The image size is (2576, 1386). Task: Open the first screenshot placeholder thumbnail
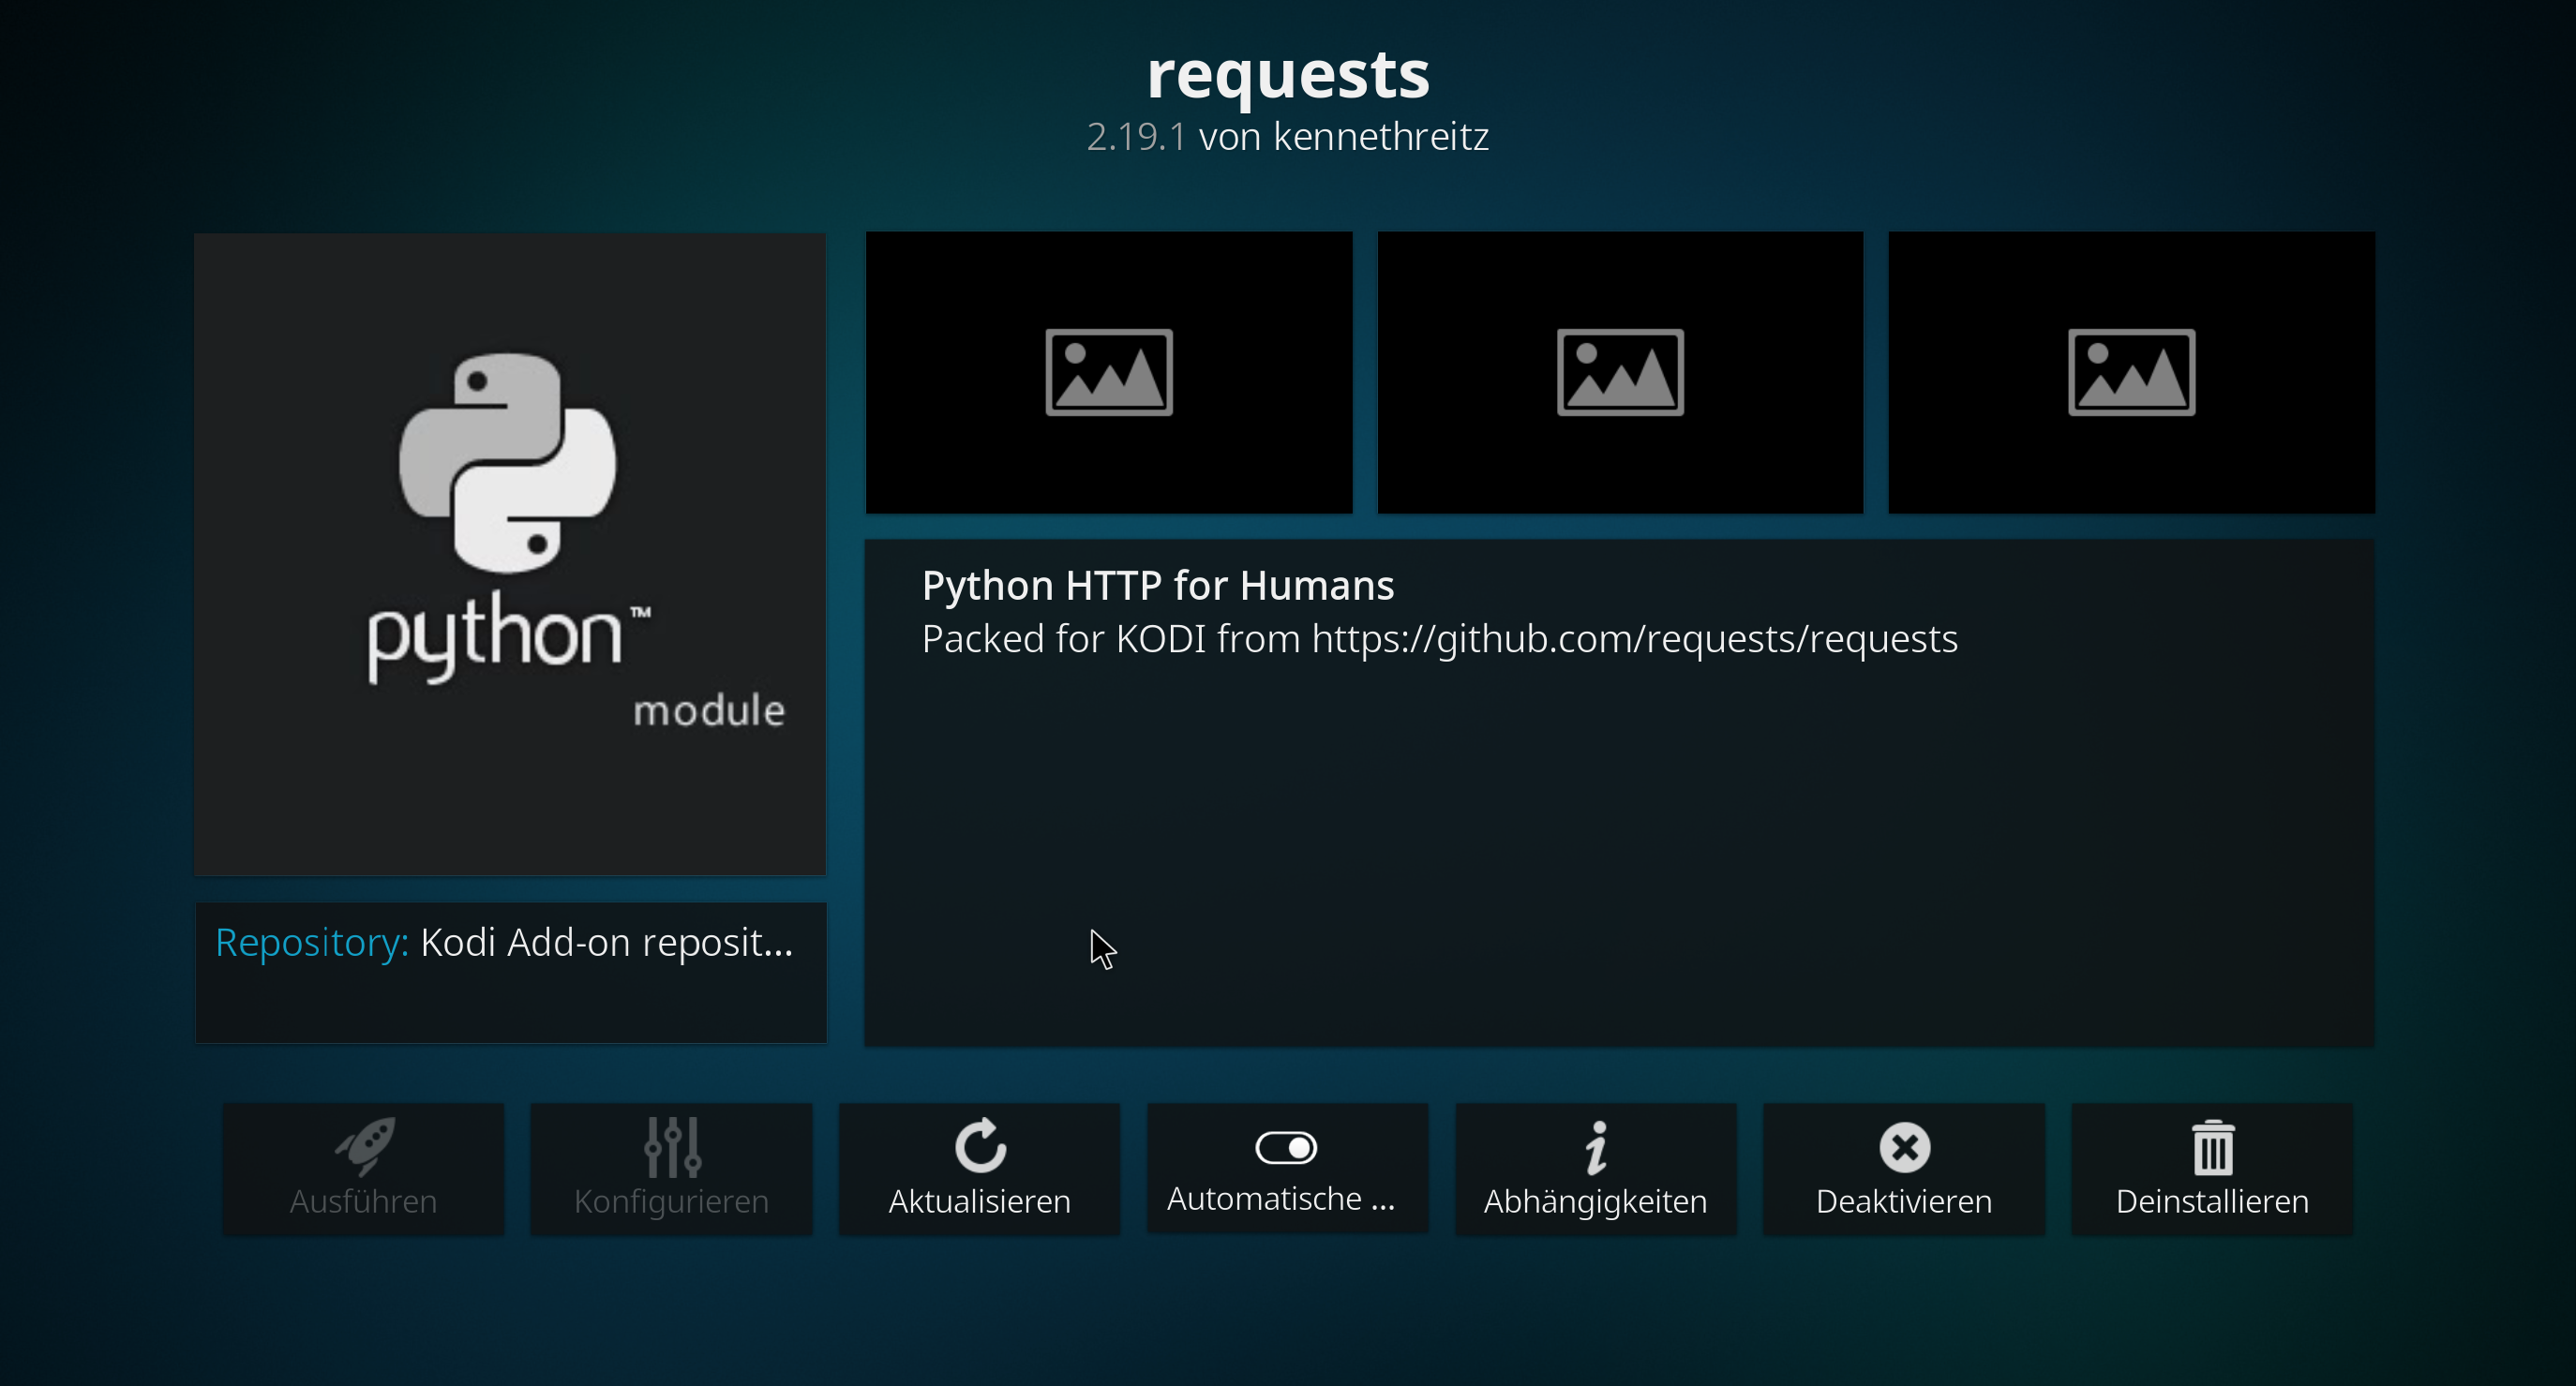click(1109, 373)
